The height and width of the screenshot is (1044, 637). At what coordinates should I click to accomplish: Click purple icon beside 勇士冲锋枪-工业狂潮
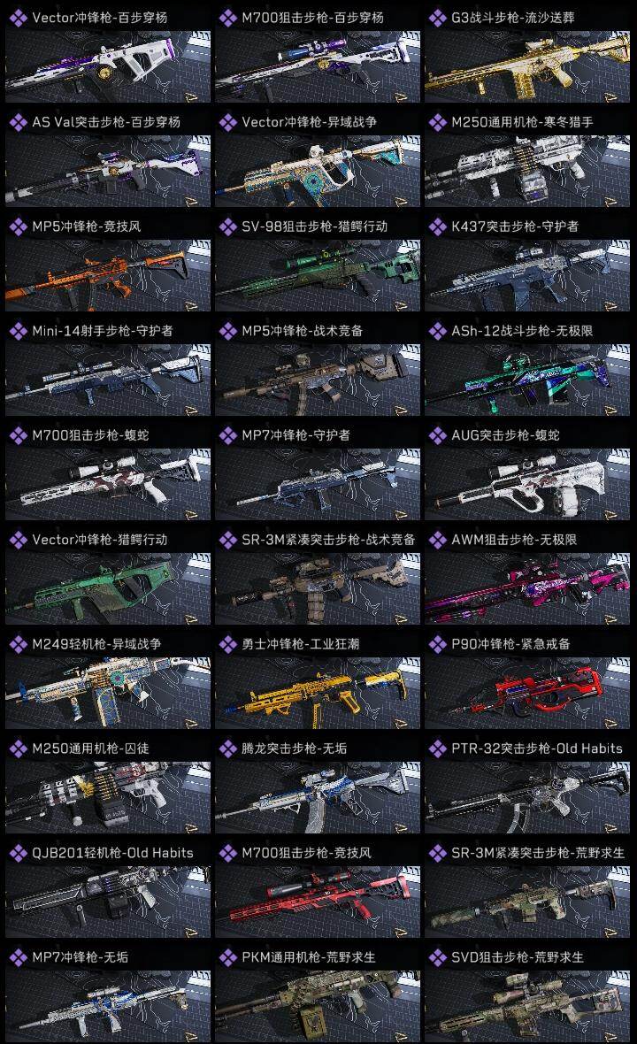227,644
